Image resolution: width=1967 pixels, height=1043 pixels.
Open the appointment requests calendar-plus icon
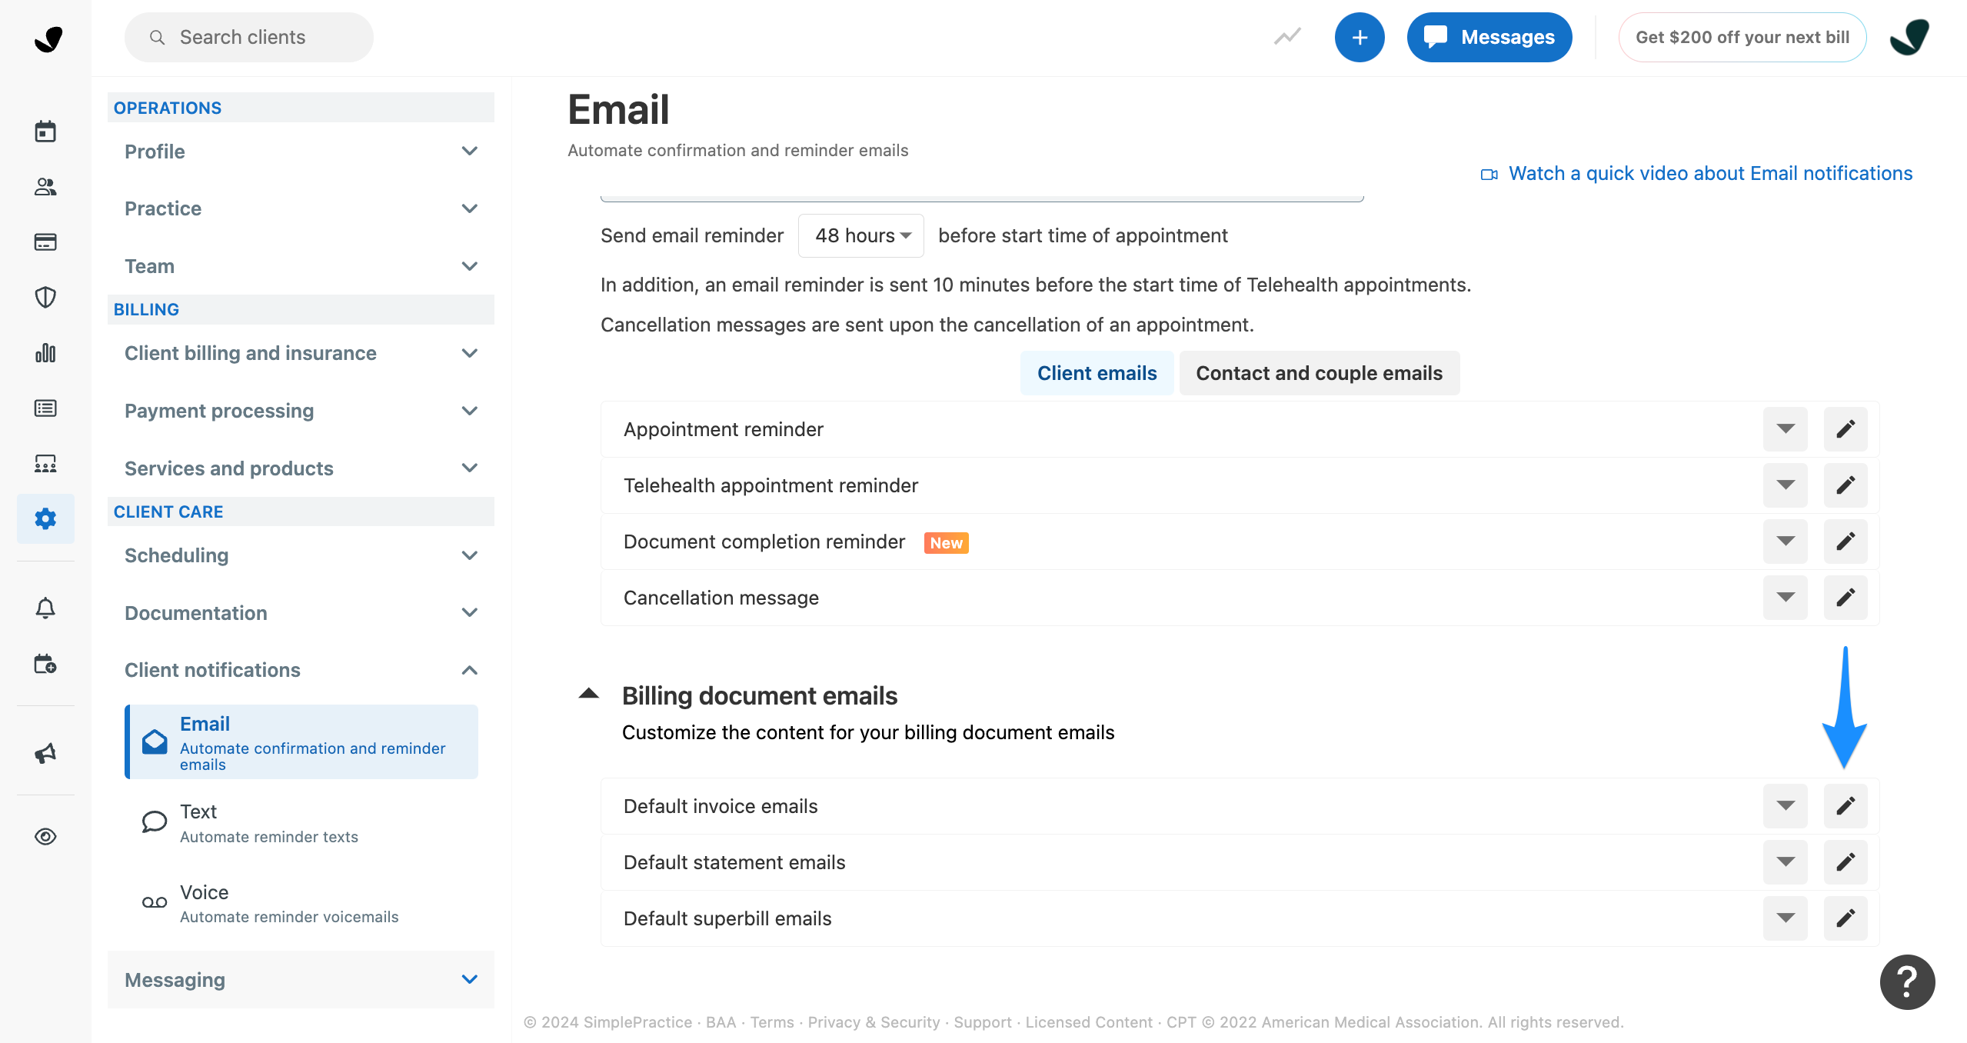[45, 664]
